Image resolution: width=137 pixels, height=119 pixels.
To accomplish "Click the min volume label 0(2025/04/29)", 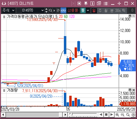I will pos(41,96).
